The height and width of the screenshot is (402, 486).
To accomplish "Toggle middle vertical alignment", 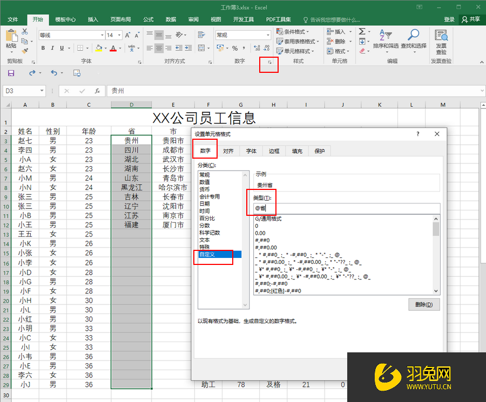I will pyautogui.click(x=159, y=35).
